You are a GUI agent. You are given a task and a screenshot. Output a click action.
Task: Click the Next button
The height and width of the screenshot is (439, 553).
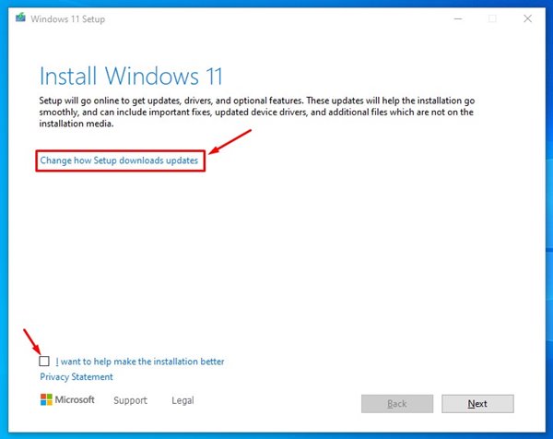[477, 404]
